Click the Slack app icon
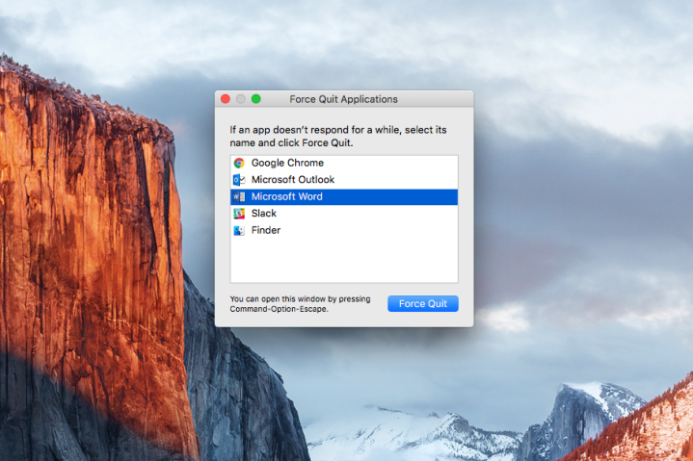Screen dimensions: 693x461 (239, 214)
